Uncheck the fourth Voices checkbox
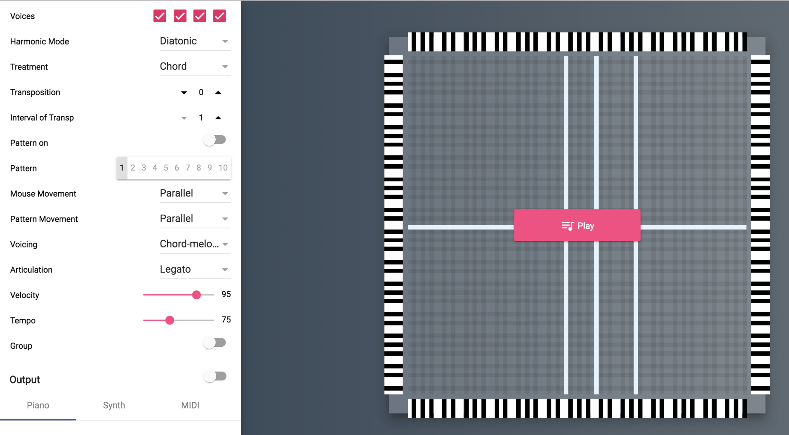The image size is (789, 435). point(219,16)
